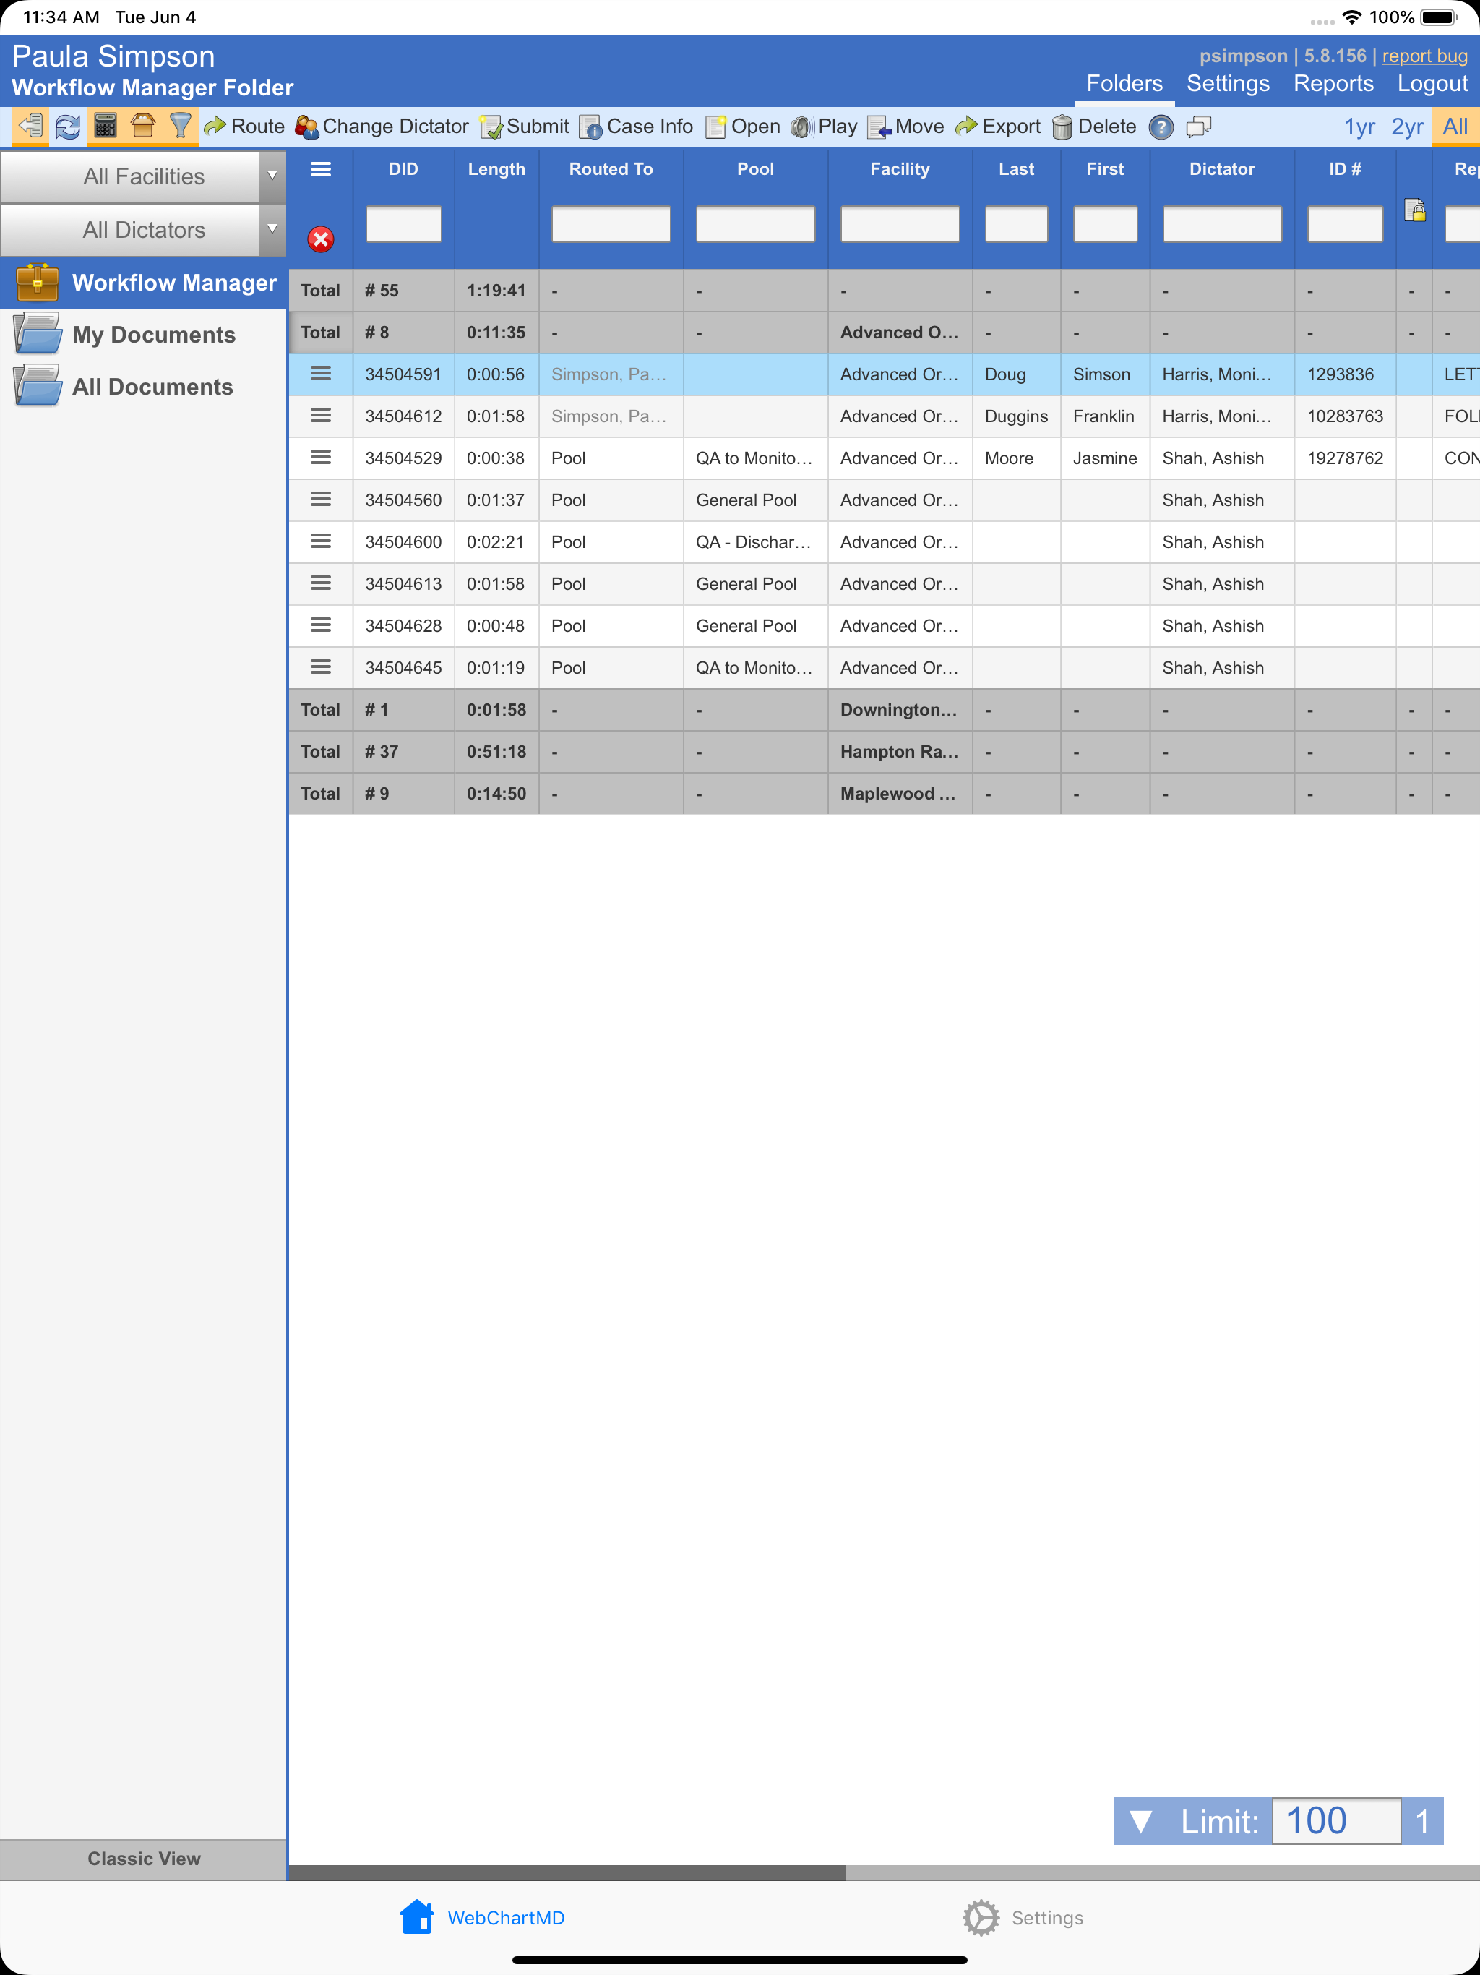Open row menu for DID 34504645

pos(320,668)
